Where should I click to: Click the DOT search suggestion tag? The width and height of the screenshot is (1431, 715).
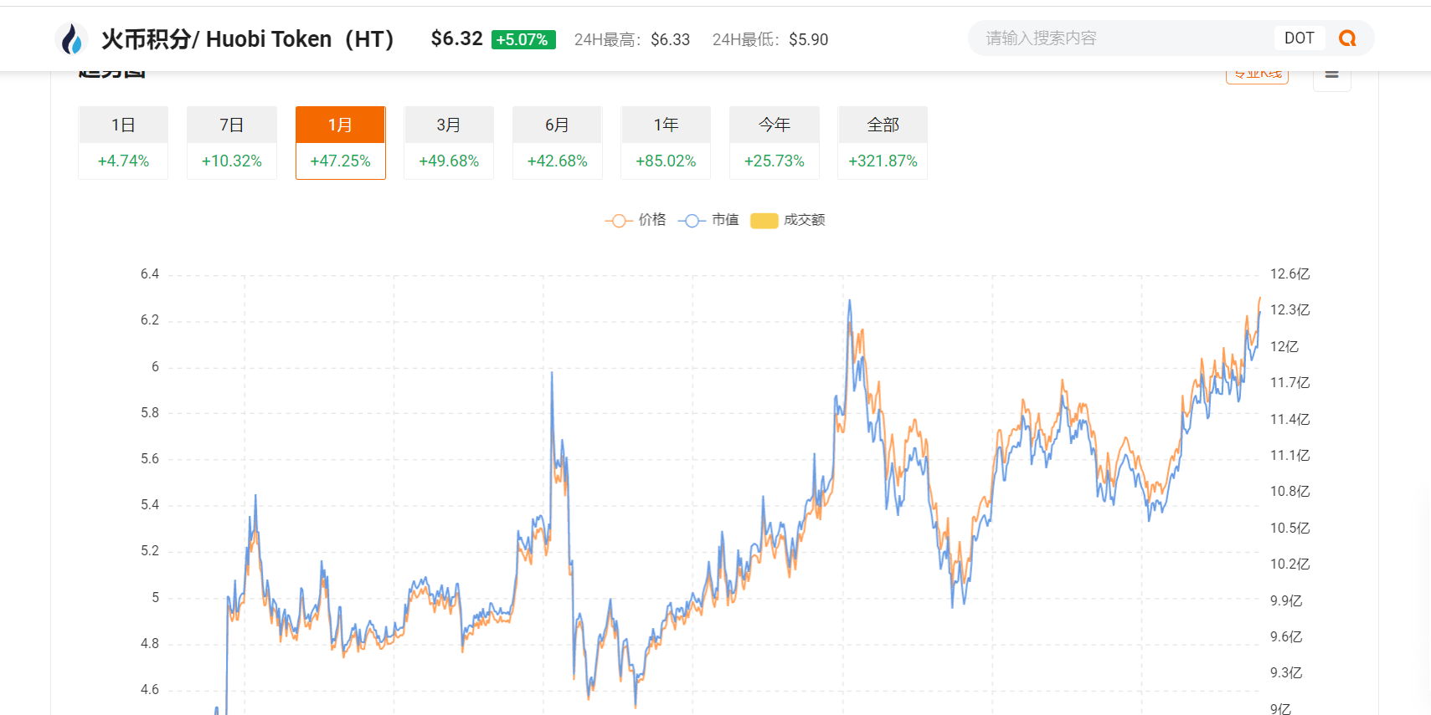[1300, 38]
